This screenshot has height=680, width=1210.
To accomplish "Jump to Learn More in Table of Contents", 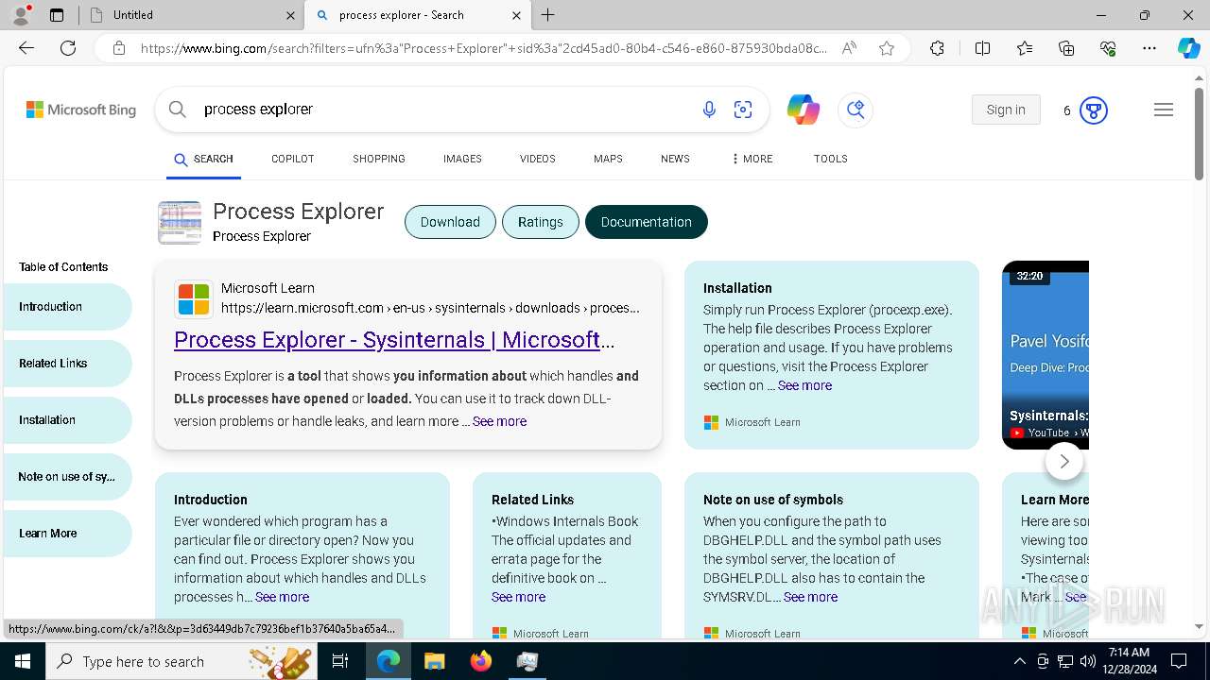I will (66, 534).
